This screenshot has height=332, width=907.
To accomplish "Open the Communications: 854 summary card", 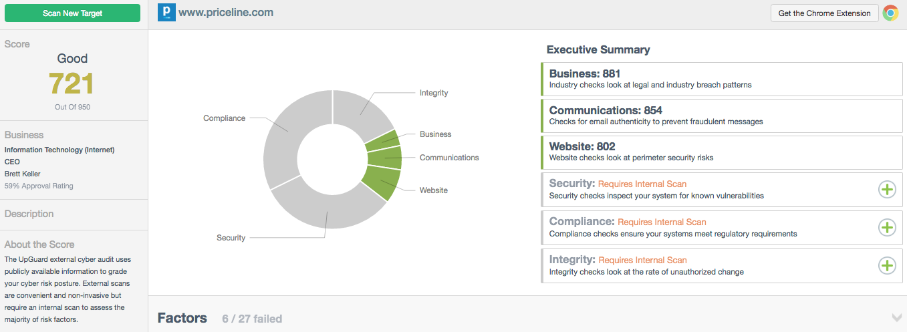I will 722,116.
